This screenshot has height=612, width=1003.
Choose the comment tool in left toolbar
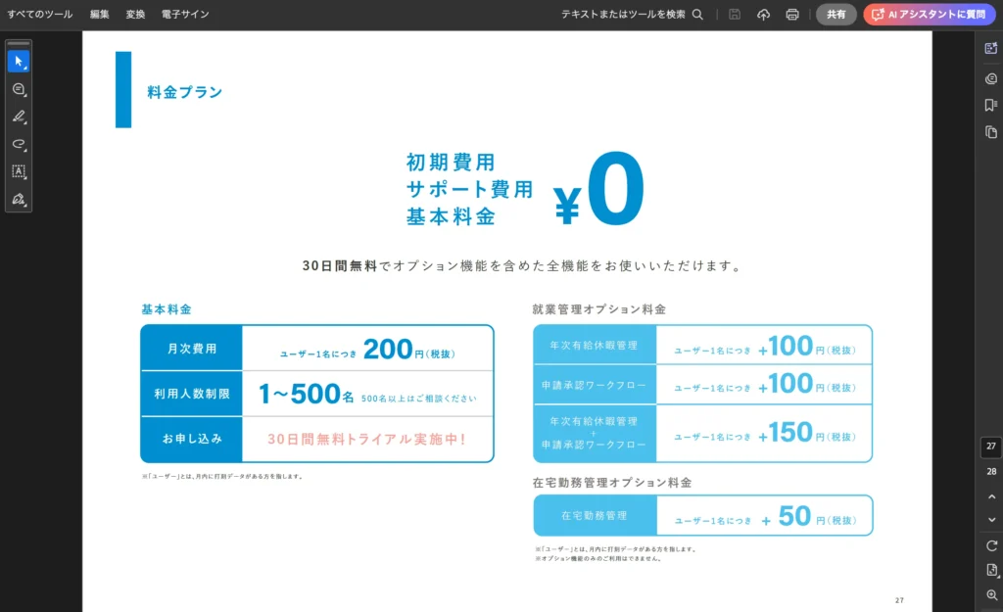pos(19,89)
